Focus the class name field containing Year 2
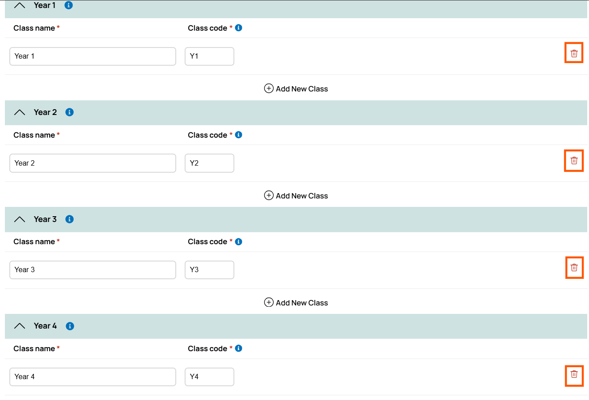Viewport: 589px width, 400px height. click(x=93, y=163)
